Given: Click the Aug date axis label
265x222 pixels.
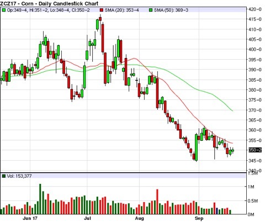Looking at the screenshot, I should (x=139, y=219).
